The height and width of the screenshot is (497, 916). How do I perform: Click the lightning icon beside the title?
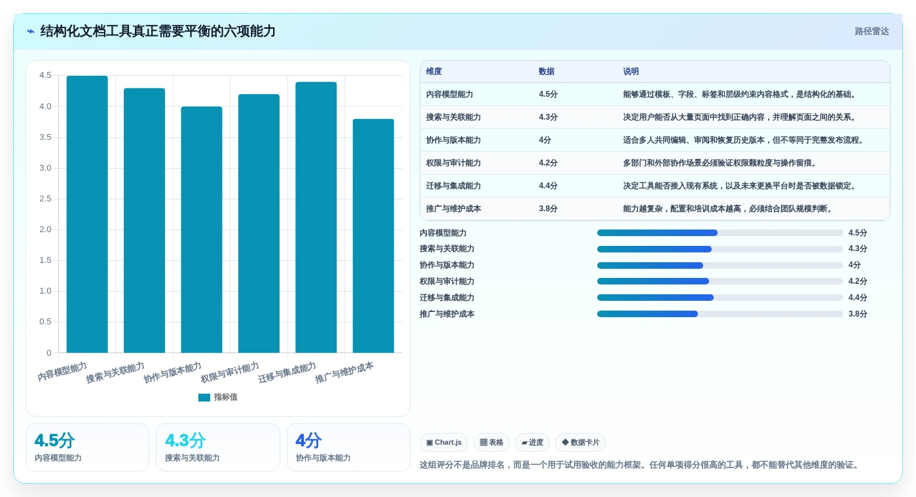click(31, 31)
